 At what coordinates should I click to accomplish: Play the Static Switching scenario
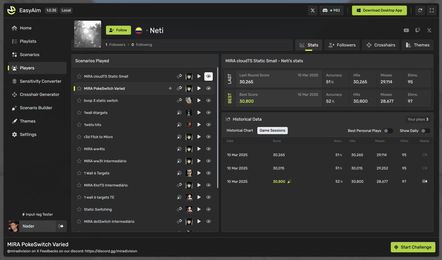coord(199,209)
